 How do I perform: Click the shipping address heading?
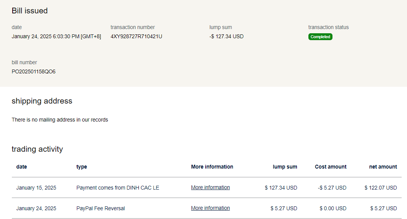[x=42, y=101]
